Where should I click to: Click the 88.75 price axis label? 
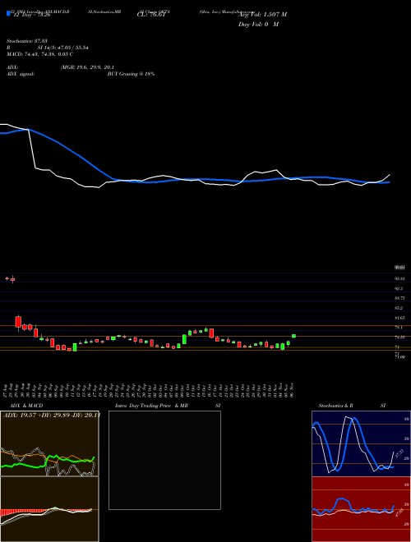tap(399, 297)
